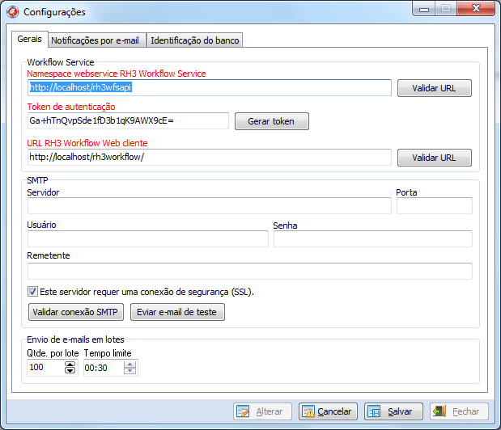Click Validar conexão SMTP button
501x430 pixels.
[75, 312]
